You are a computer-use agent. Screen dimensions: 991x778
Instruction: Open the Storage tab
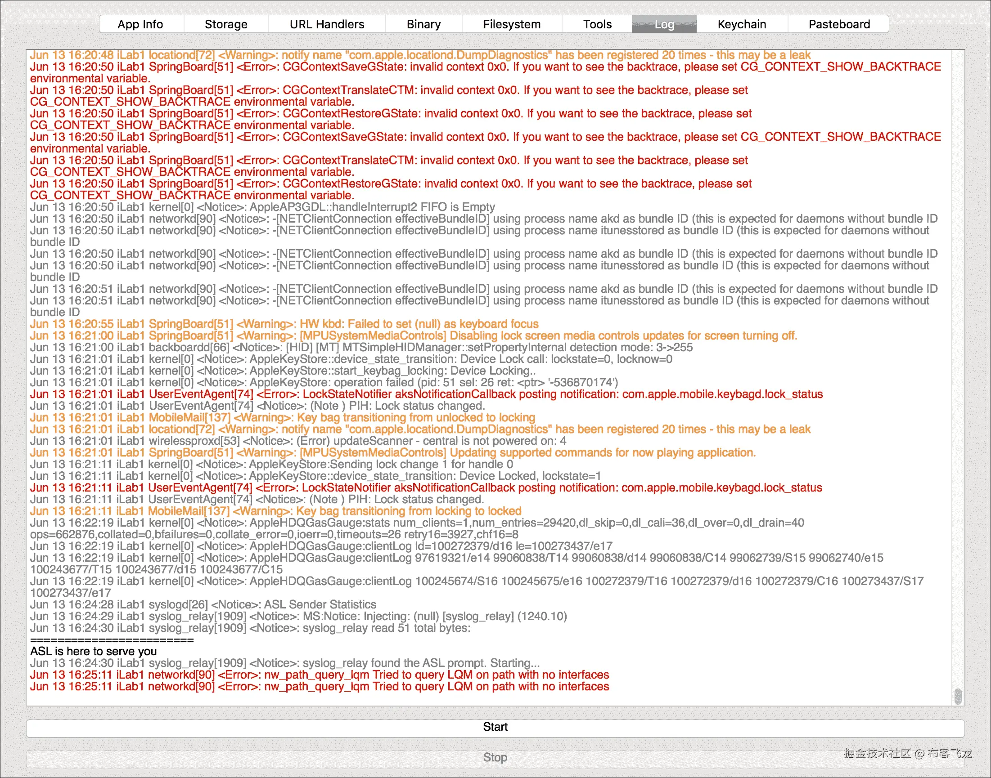(x=226, y=24)
